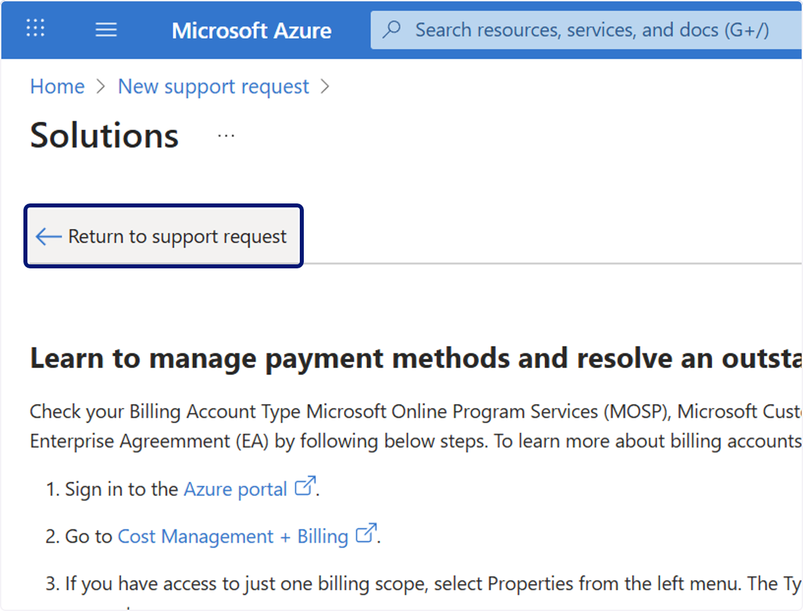This screenshot has width=803, height=611.
Task: Click the Check your Billing Account Type paragraph
Action: point(416,426)
